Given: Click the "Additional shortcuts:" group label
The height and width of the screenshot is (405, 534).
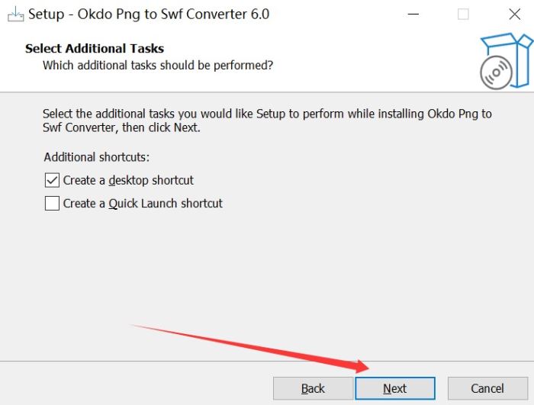Looking at the screenshot, I should point(97,157).
